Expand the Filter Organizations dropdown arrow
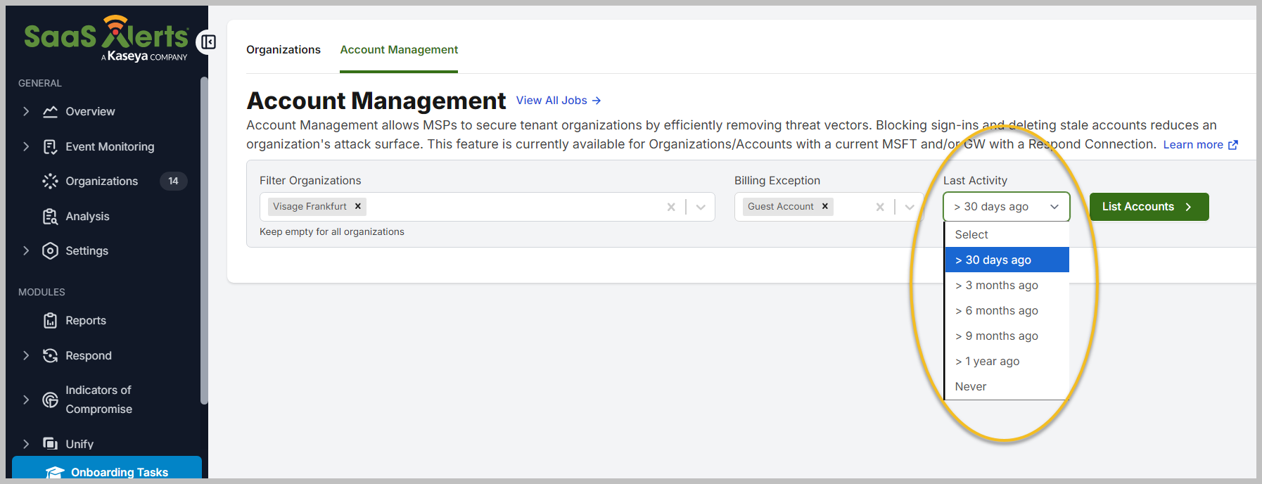 [701, 207]
